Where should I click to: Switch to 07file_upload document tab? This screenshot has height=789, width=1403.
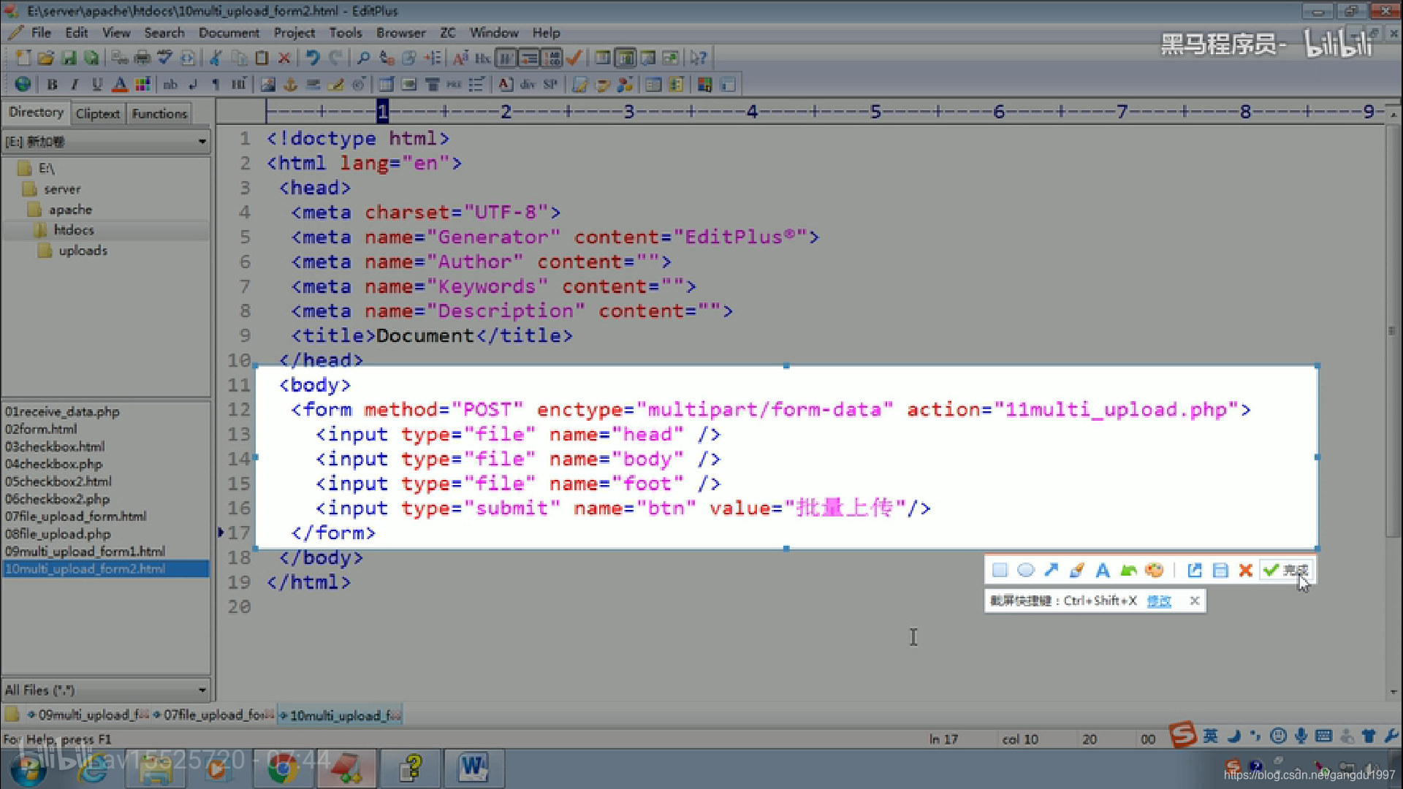point(214,715)
